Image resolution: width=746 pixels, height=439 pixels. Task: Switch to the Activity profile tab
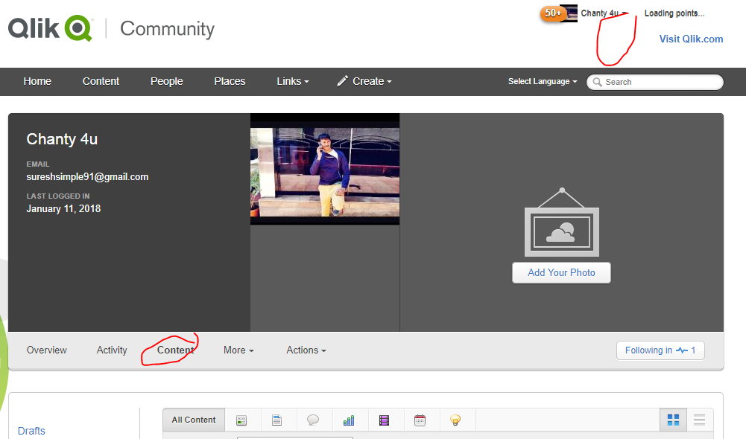point(112,350)
